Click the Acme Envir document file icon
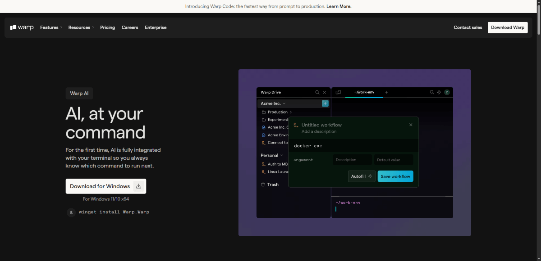541x261 pixels. click(x=264, y=135)
